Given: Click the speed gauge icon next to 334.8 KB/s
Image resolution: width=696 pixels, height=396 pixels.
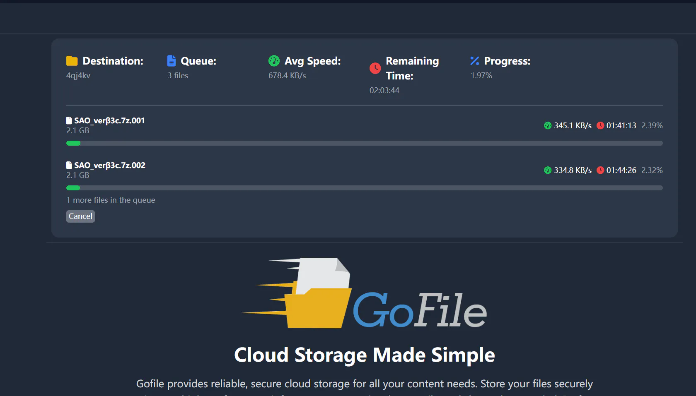Looking at the screenshot, I should pyautogui.click(x=548, y=170).
